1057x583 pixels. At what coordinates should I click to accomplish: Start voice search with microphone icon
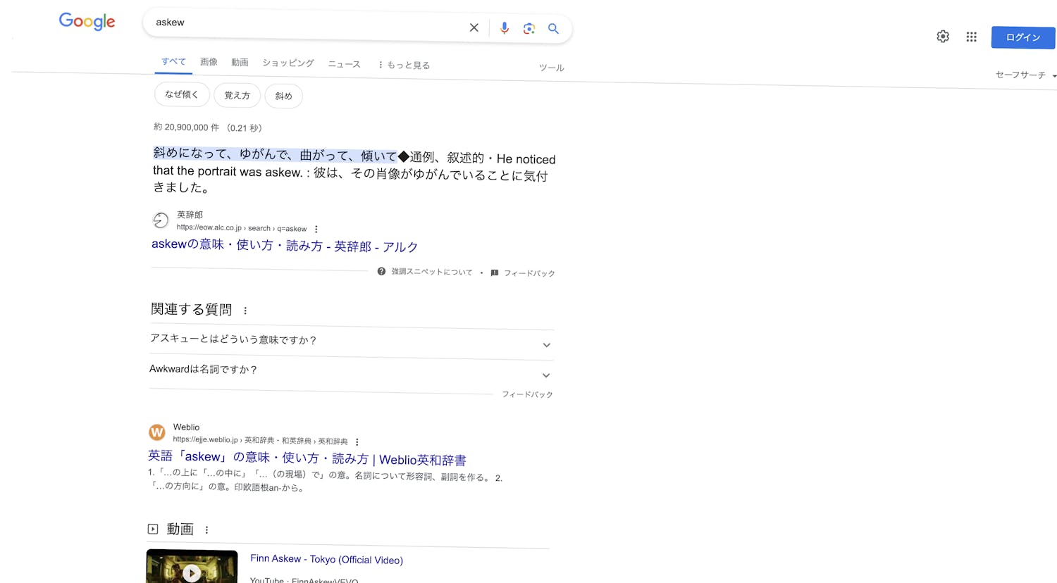tap(505, 28)
